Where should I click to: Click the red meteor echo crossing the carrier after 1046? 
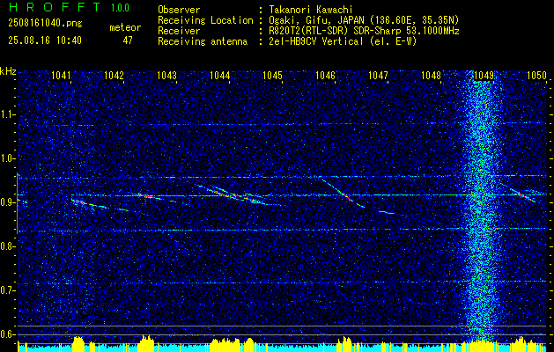[344, 194]
